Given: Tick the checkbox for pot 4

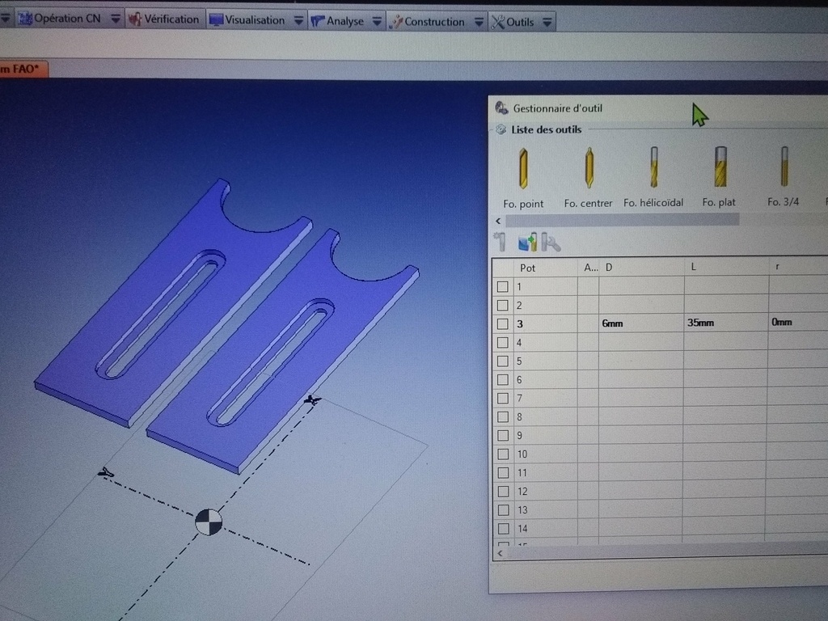Looking at the screenshot, I should (503, 343).
